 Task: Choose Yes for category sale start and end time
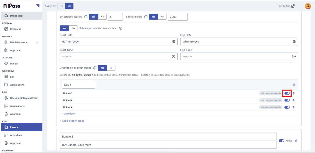(x=65, y=28)
